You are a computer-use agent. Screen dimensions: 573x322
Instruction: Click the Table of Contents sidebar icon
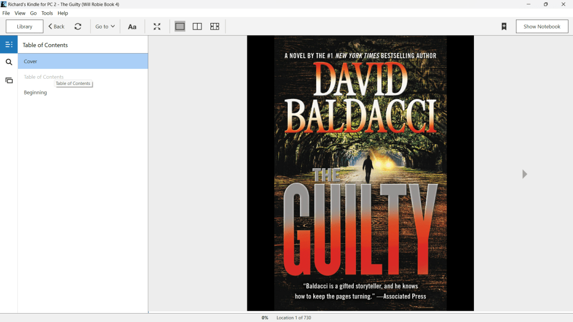pos(9,45)
